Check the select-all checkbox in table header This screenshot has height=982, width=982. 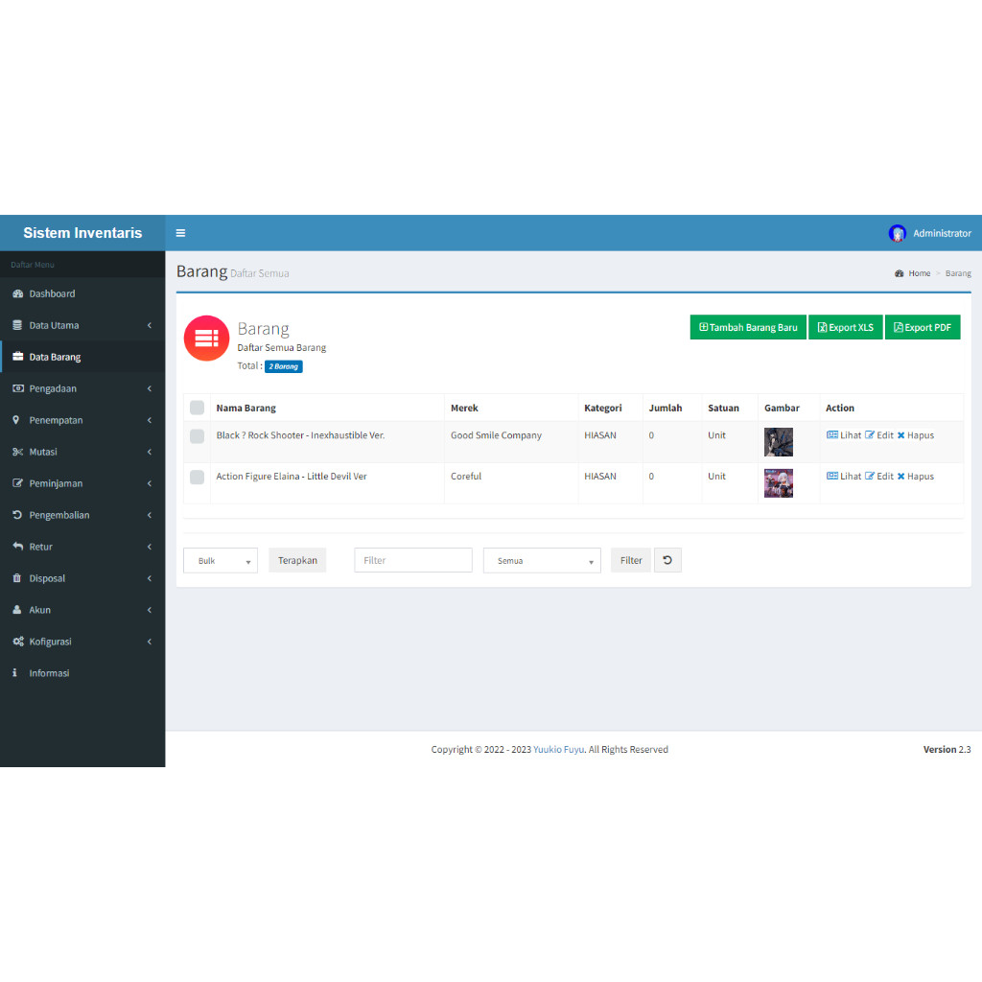coord(197,407)
